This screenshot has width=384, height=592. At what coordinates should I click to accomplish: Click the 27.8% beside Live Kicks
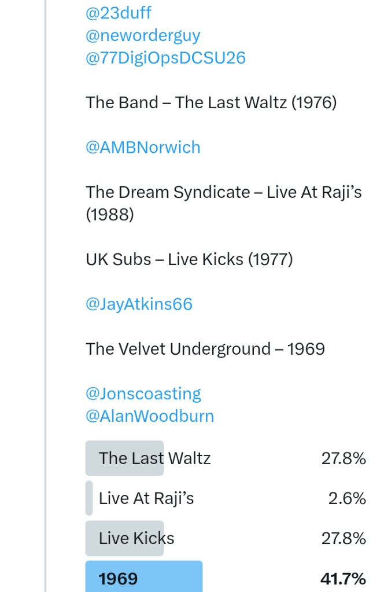click(344, 538)
